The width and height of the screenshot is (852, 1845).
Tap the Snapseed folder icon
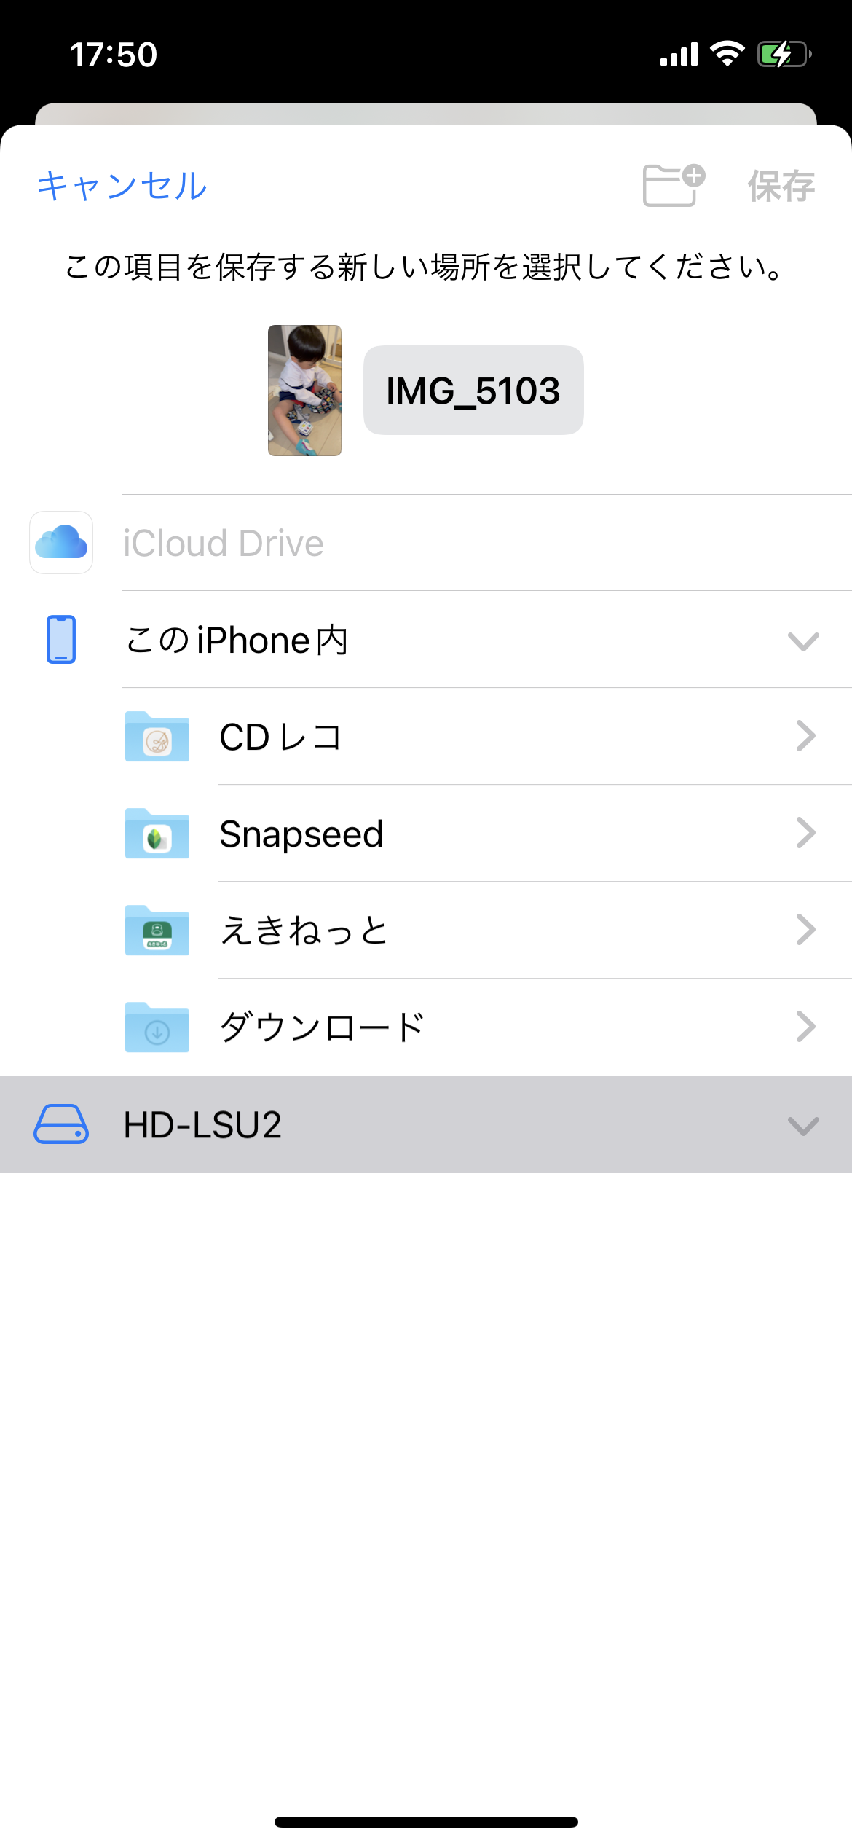[157, 834]
